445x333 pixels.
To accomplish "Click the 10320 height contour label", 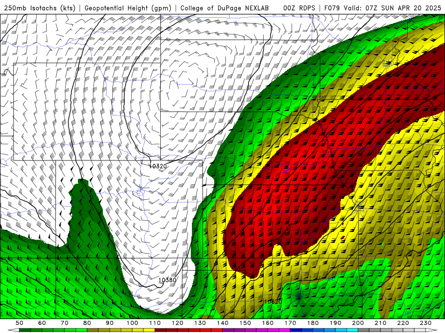I will (158, 166).
